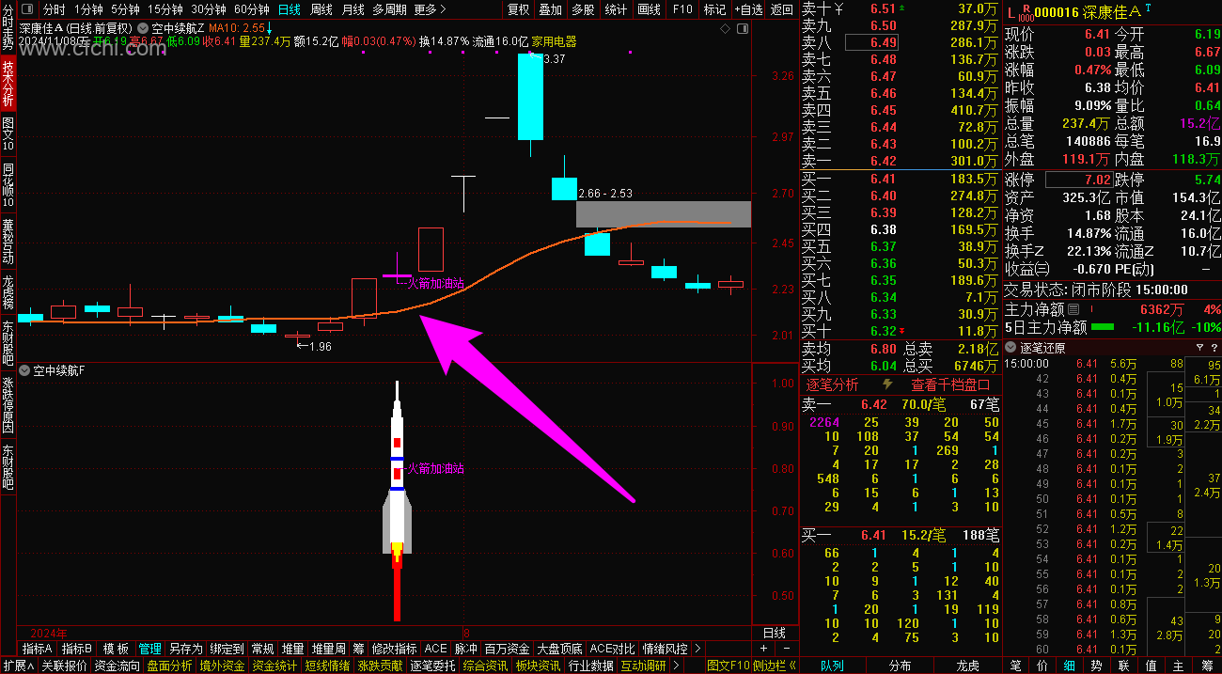Open the 董秘互动 sidebar tab

(8, 241)
